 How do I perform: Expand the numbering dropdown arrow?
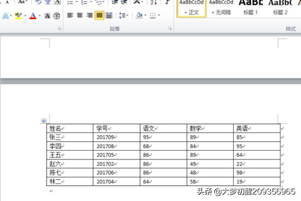tap(91, 2)
